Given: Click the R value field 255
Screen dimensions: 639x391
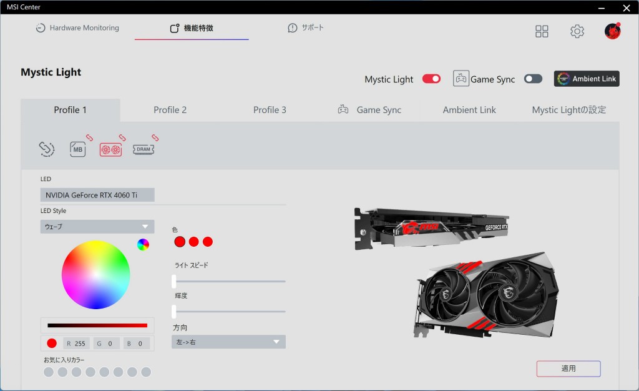Looking at the screenshot, I should [76, 344].
